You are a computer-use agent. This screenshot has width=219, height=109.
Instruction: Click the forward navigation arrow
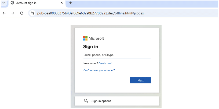tap(13, 13)
